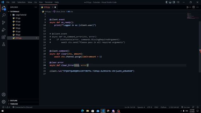The image size is (201, 113).
Task: Click Connected to Discord status item
Action: tap(22, 107)
